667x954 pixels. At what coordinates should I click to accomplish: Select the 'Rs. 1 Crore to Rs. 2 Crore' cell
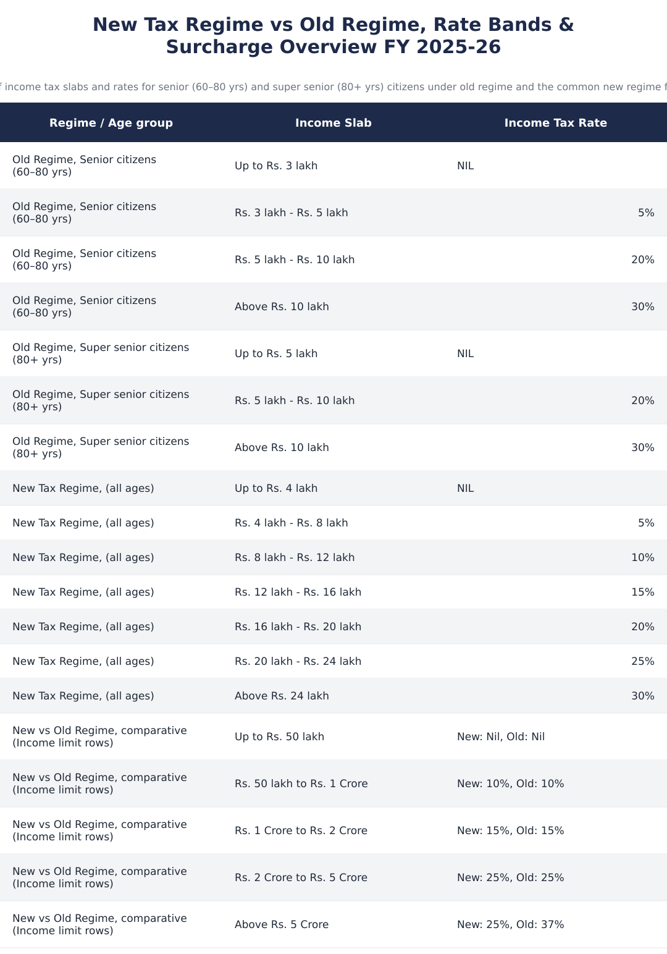coord(333,830)
